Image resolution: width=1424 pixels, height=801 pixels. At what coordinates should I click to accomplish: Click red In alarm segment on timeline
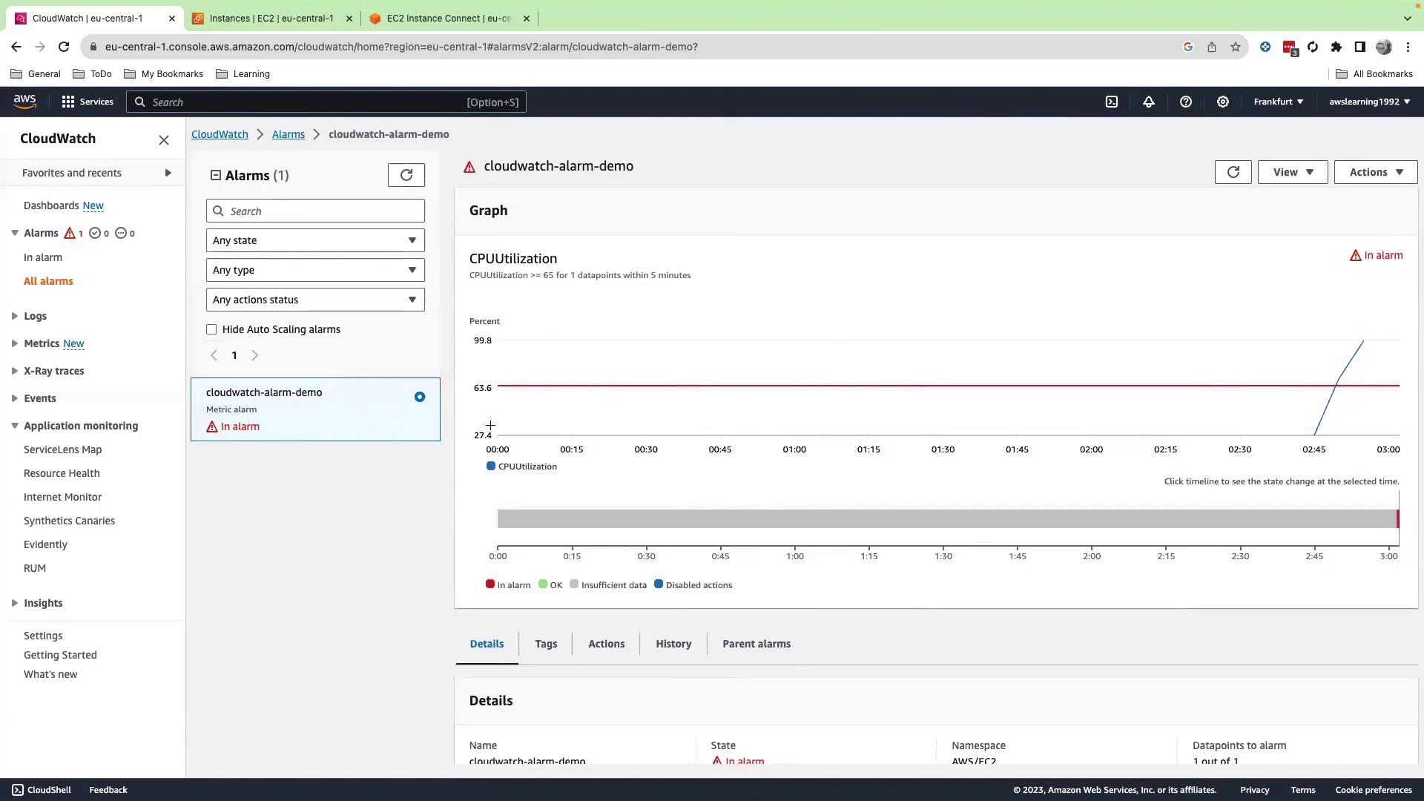tap(1397, 519)
